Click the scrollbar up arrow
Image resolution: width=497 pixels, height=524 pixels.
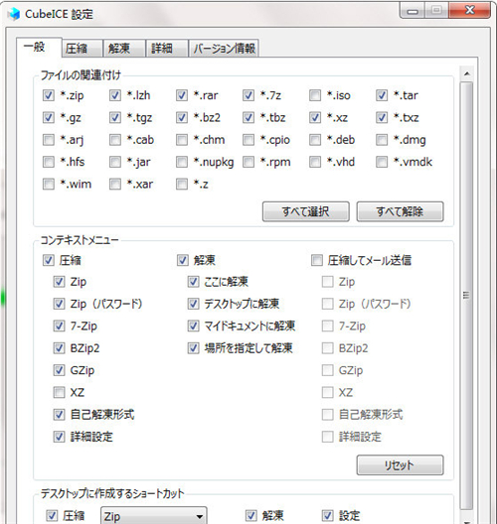point(467,73)
